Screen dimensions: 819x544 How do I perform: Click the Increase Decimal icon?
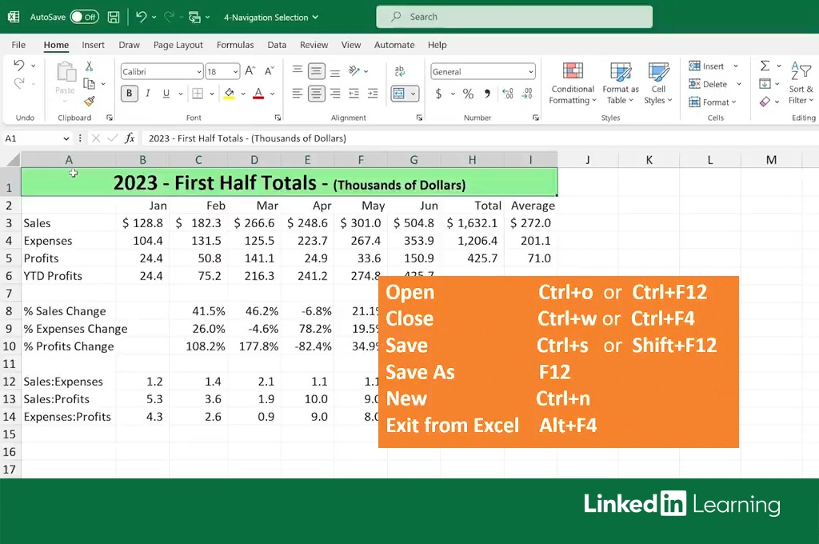(x=505, y=94)
